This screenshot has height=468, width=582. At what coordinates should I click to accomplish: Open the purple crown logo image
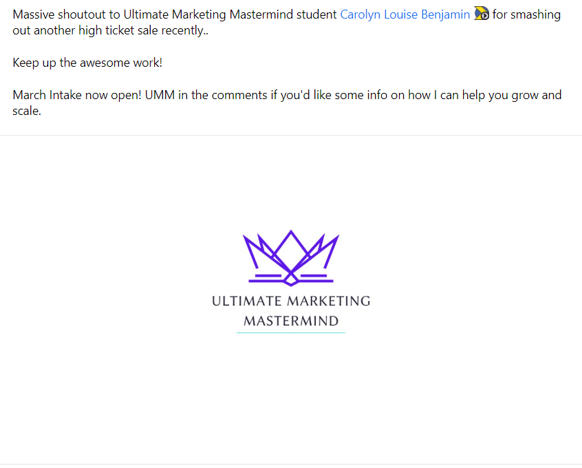tap(290, 258)
